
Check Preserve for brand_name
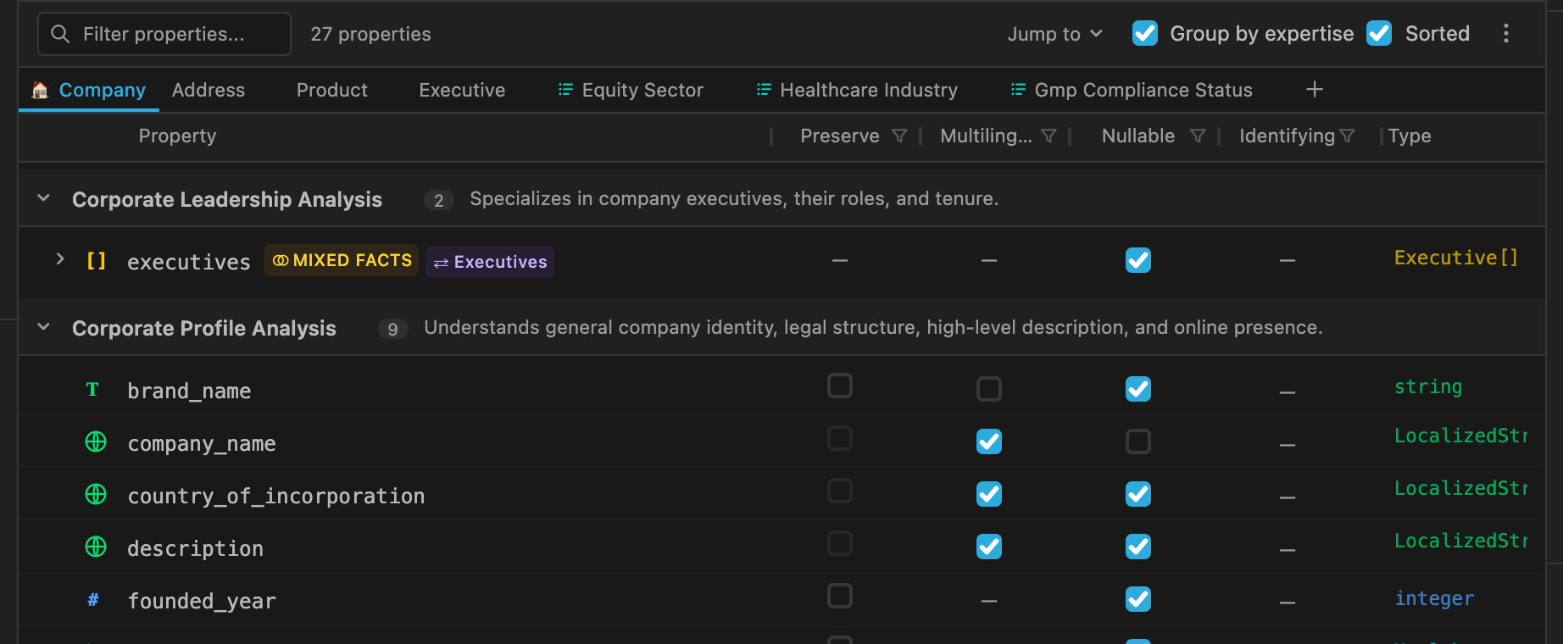click(840, 386)
